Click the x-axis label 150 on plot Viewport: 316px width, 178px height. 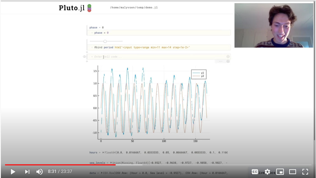coord(195,141)
